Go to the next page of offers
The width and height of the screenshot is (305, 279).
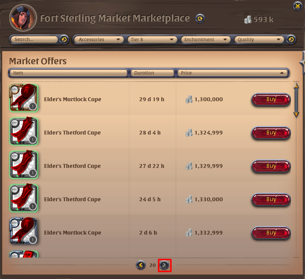click(164, 265)
